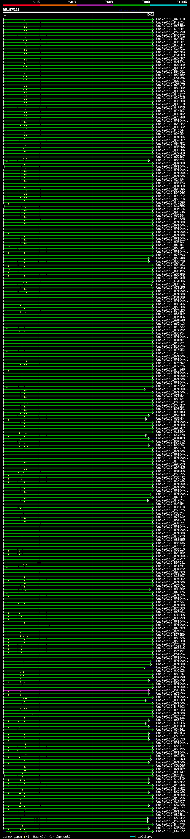Select the UniRef100_C5WR54 label

point(170,78)
